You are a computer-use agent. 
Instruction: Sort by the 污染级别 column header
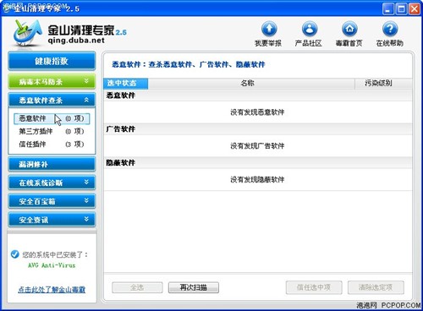[383, 84]
